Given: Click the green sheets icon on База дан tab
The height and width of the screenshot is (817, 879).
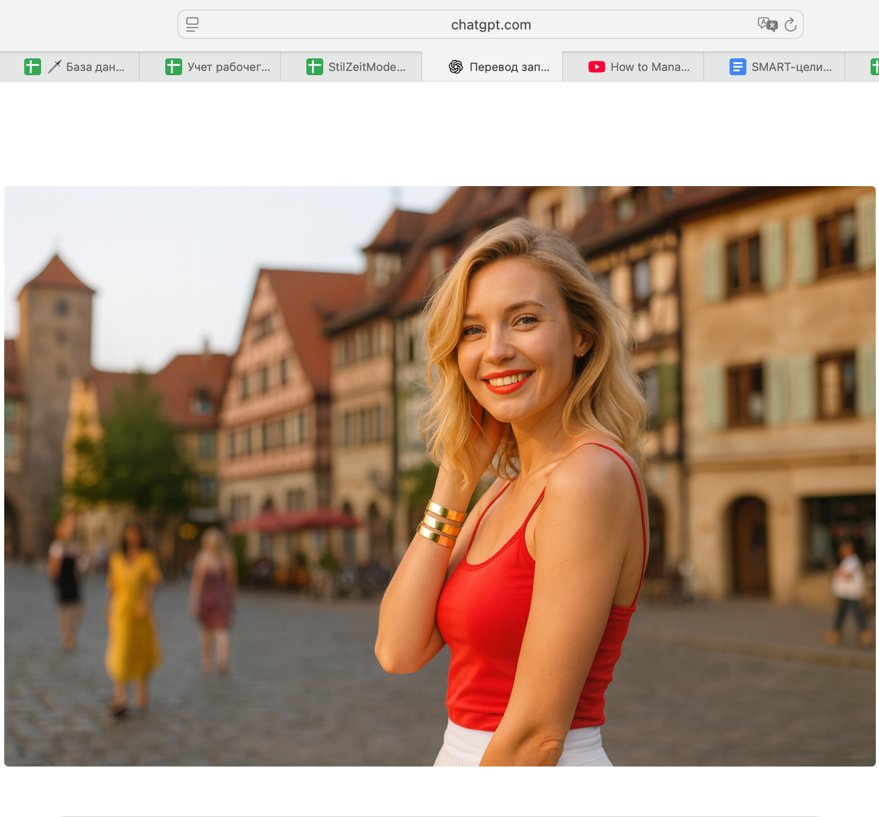Looking at the screenshot, I should [x=33, y=67].
